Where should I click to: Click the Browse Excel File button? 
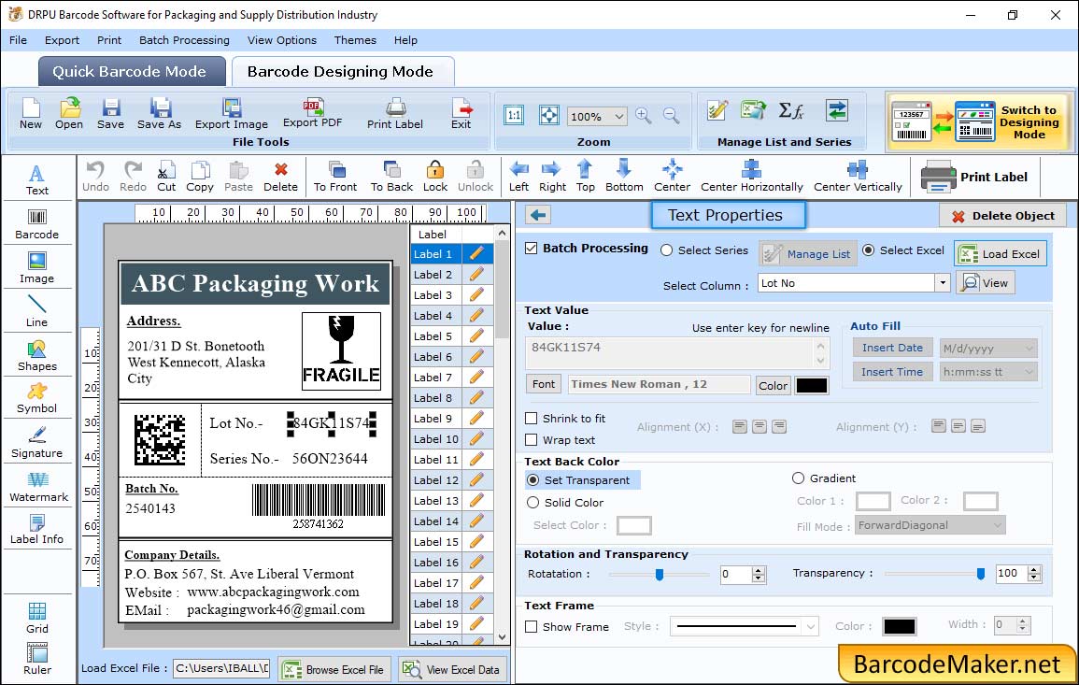(x=334, y=669)
